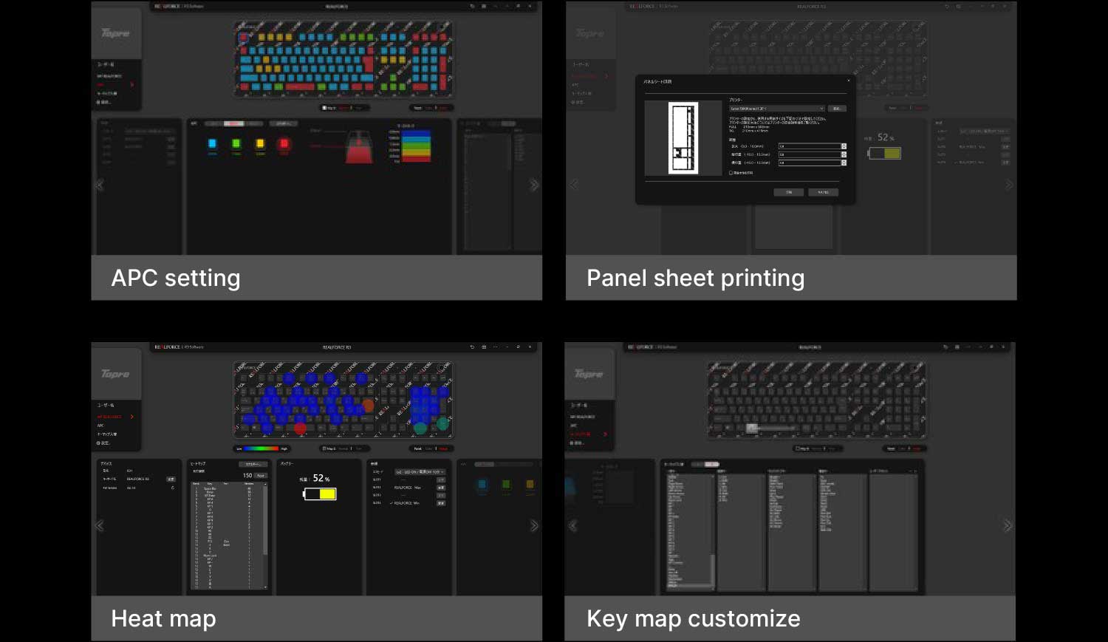This screenshot has height=642, width=1108.
Task: Select the green APC actuation level icon
Action: [236, 144]
